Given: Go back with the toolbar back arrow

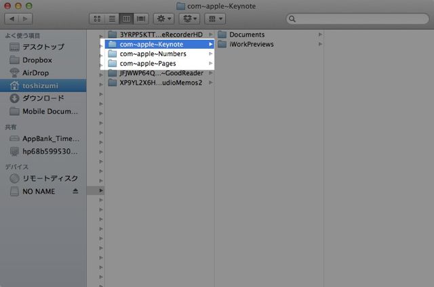Looking at the screenshot, I should tap(12, 19).
